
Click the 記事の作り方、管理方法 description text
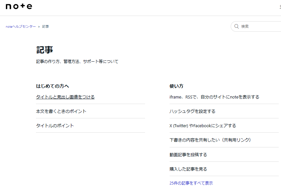point(77,62)
